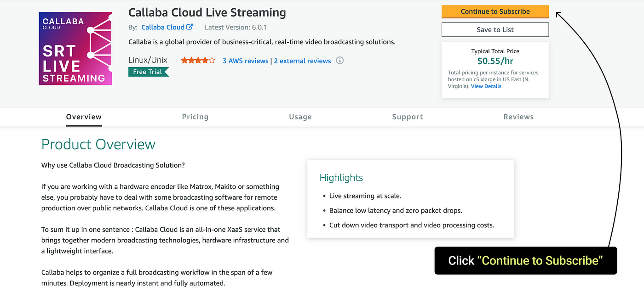Click the external link icon beside Callaba Cloud
Image resolution: width=644 pixels, height=298 pixels.
pyautogui.click(x=190, y=27)
